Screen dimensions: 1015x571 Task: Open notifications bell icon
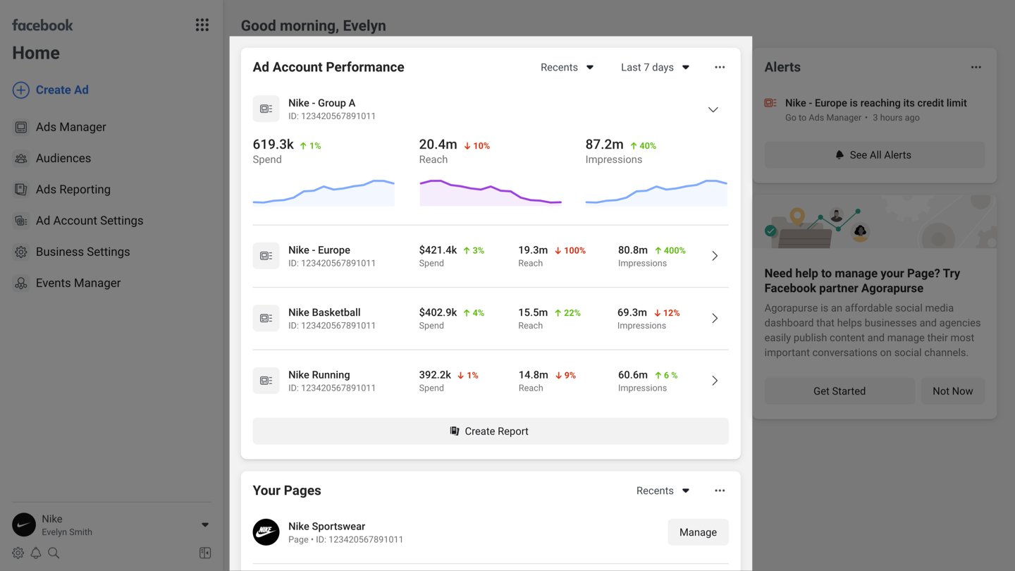36,553
